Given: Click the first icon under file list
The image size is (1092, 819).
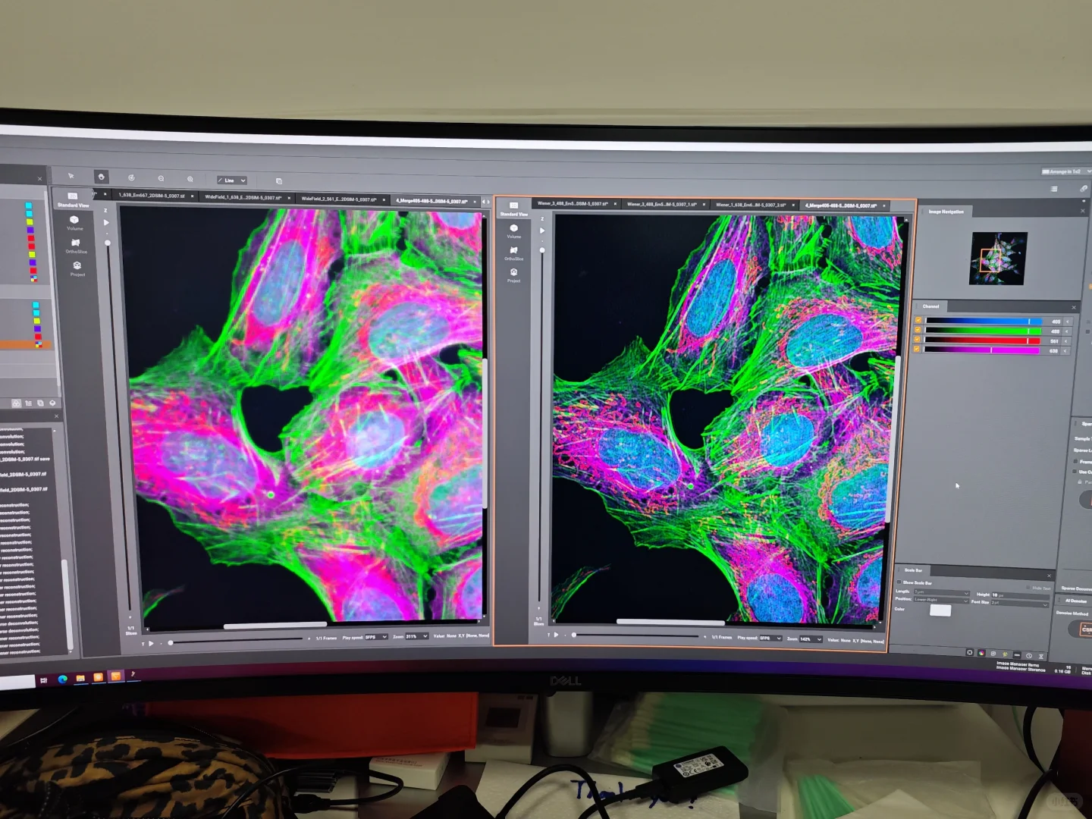Looking at the screenshot, I should (x=16, y=403).
